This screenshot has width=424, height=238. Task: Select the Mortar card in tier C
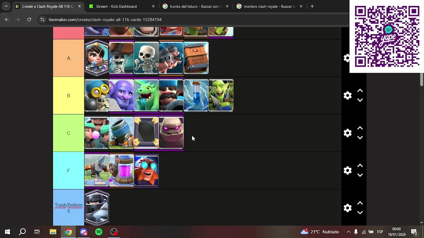122,133
